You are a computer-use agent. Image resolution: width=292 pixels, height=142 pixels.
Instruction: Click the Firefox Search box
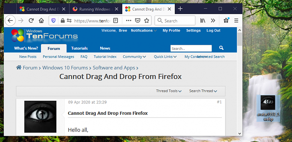(x=175, y=21)
